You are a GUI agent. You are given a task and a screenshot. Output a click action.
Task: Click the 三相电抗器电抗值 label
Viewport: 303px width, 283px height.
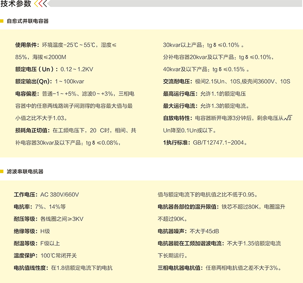(181, 268)
